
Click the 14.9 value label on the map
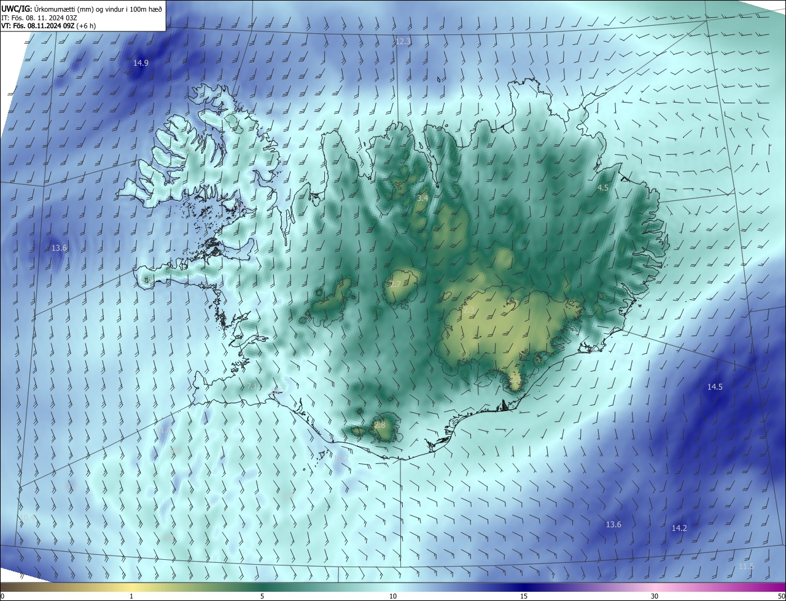[141, 63]
